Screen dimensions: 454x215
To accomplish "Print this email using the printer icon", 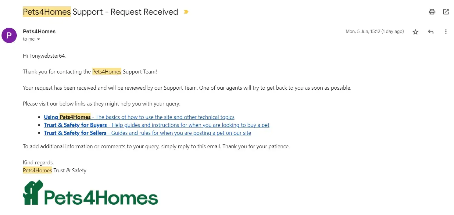I will [x=432, y=12].
